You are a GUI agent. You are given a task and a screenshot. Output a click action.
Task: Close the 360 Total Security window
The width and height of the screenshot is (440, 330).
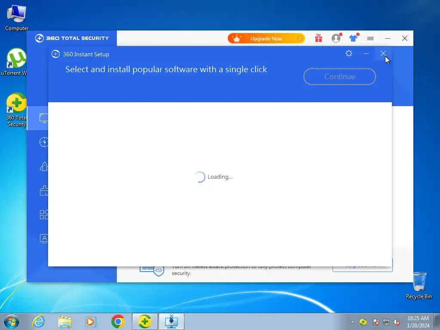405,38
